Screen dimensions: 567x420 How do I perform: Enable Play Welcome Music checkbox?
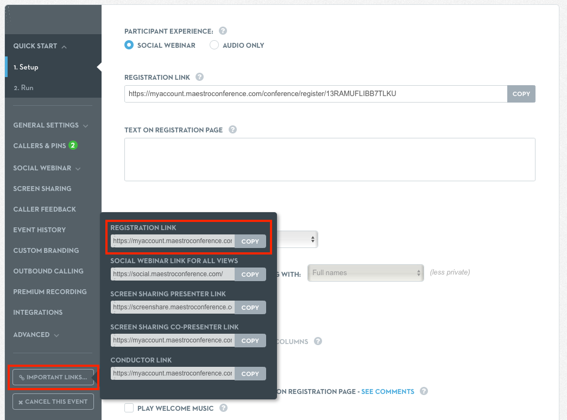129,408
